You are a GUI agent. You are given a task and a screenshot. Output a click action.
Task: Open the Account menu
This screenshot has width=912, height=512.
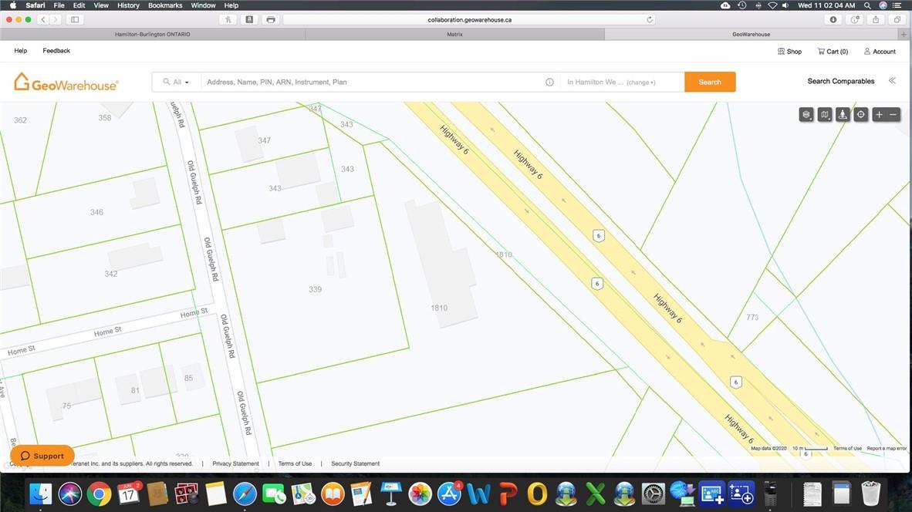(880, 51)
